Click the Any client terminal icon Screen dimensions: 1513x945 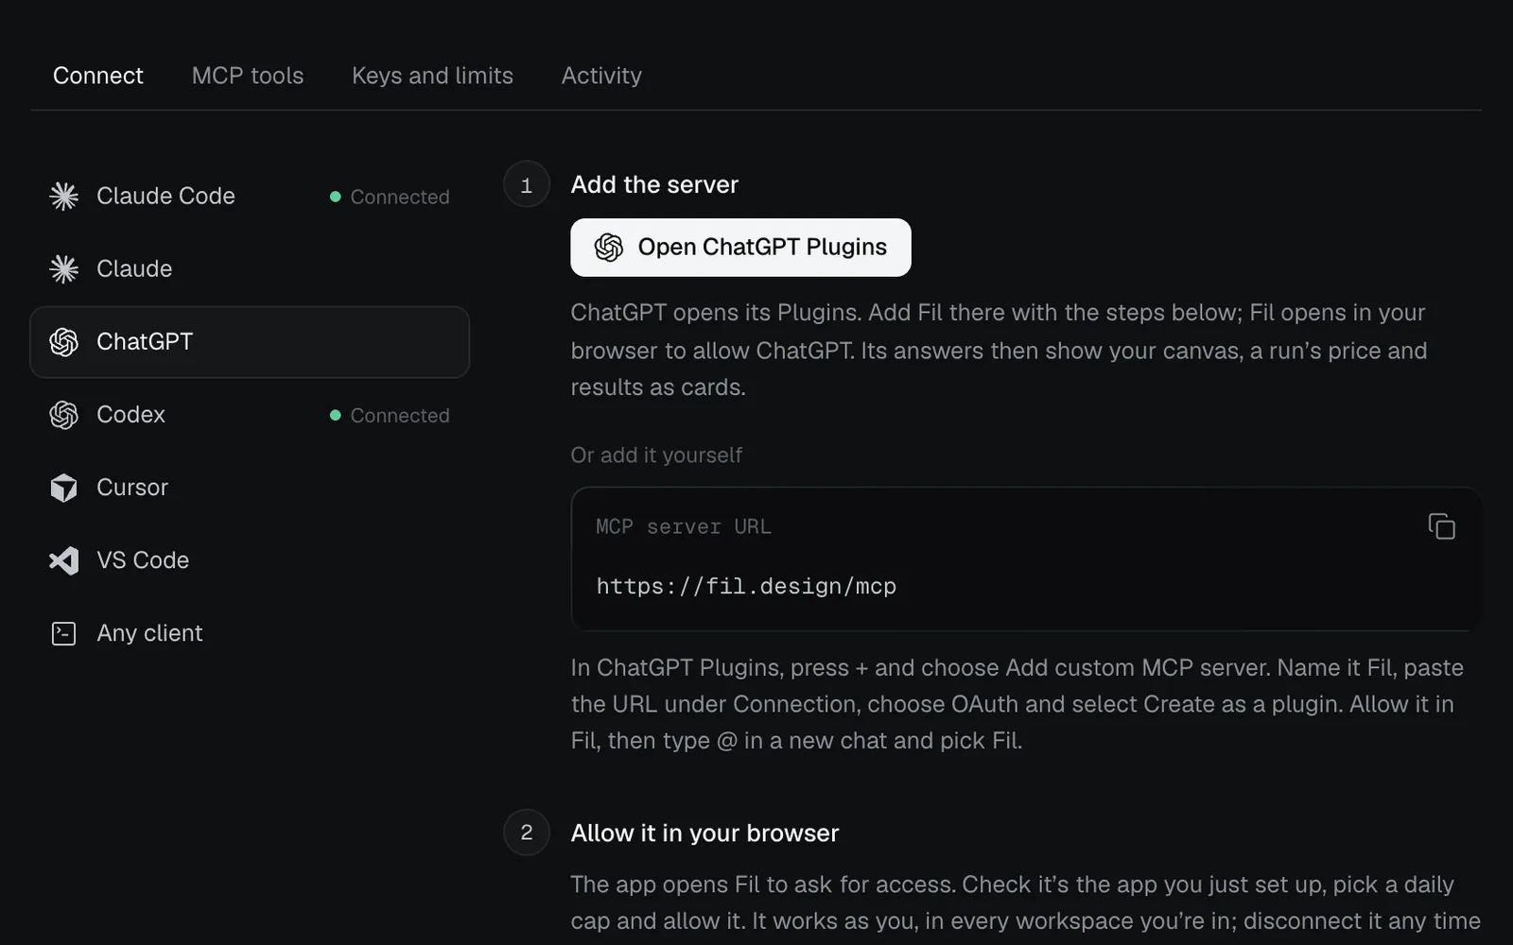pyautogui.click(x=63, y=633)
